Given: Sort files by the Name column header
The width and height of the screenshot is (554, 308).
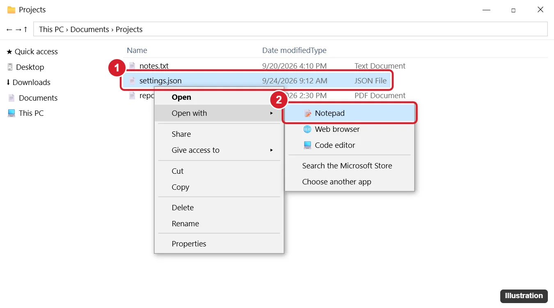Looking at the screenshot, I should coord(137,51).
